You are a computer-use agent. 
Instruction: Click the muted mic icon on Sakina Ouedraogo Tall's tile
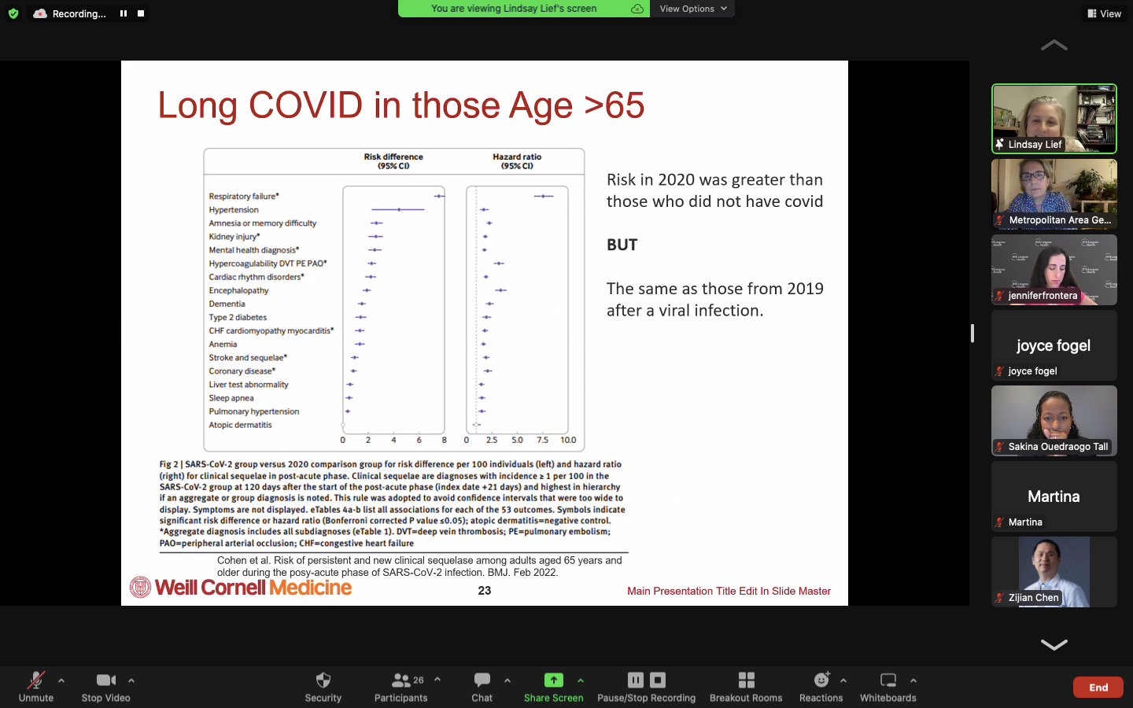point(999,447)
